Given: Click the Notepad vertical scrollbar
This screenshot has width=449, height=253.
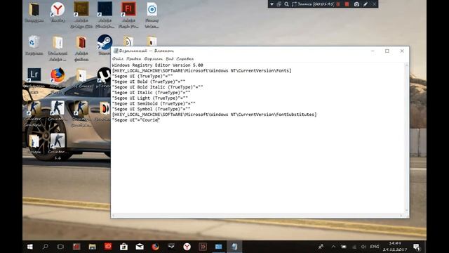Looking at the screenshot, I should tap(406, 138).
